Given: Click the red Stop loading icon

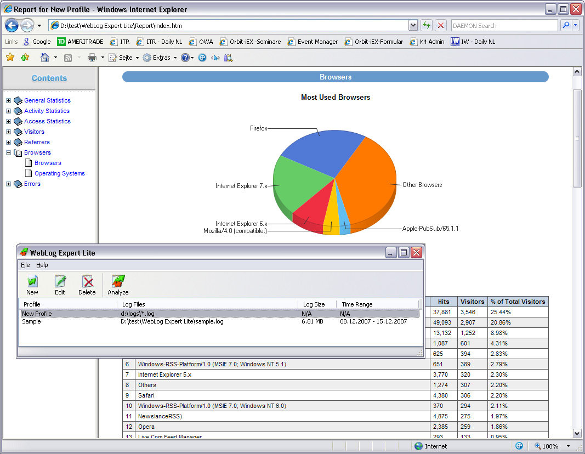Looking at the screenshot, I should tap(441, 25).
